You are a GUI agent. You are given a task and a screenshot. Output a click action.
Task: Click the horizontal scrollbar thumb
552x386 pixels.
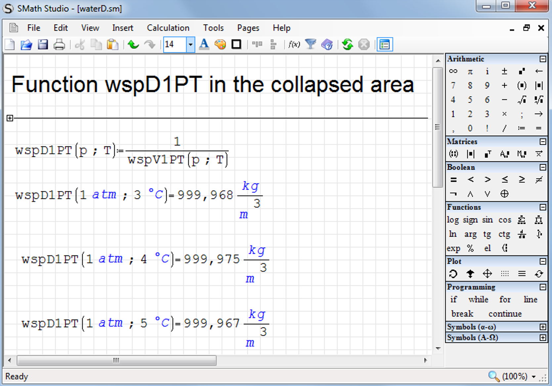[x=116, y=360]
